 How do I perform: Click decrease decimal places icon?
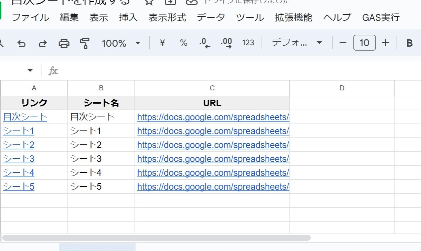(x=205, y=43)
